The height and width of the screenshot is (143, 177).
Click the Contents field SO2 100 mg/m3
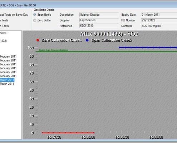(x=159, y=26)
